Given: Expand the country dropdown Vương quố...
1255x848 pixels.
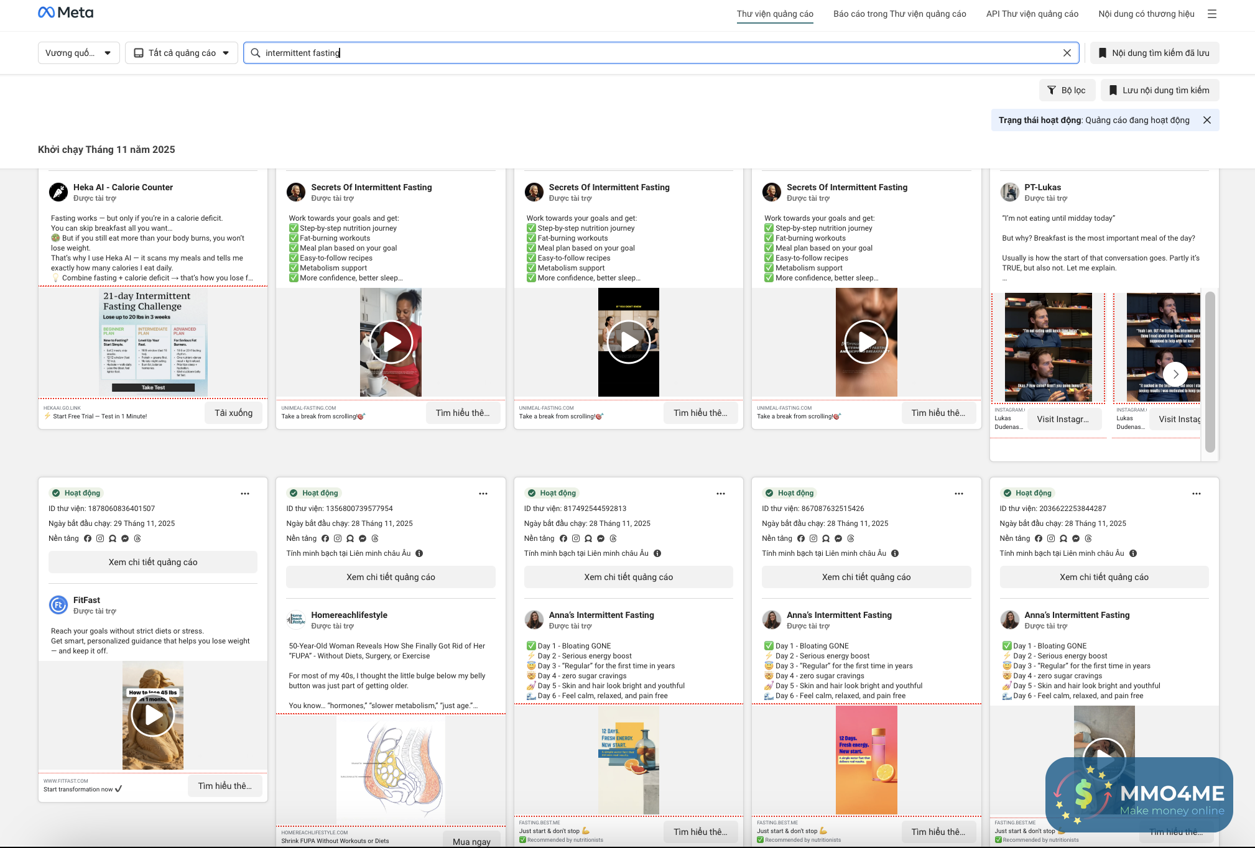Looking at the screenshot, I should click(x=78, y=53).
